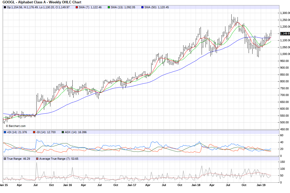Click the blue SMA (50) legend swatch
290x193 pixels.
pyautogui.click(x=142, y=7)
